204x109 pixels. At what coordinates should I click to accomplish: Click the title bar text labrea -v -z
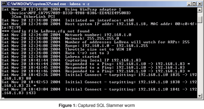point(79,4)
